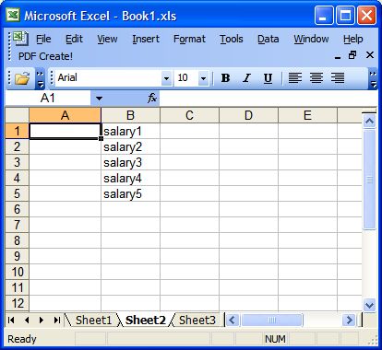
Task: Click the Open folder toolbar icon
Action: point(22,78)
